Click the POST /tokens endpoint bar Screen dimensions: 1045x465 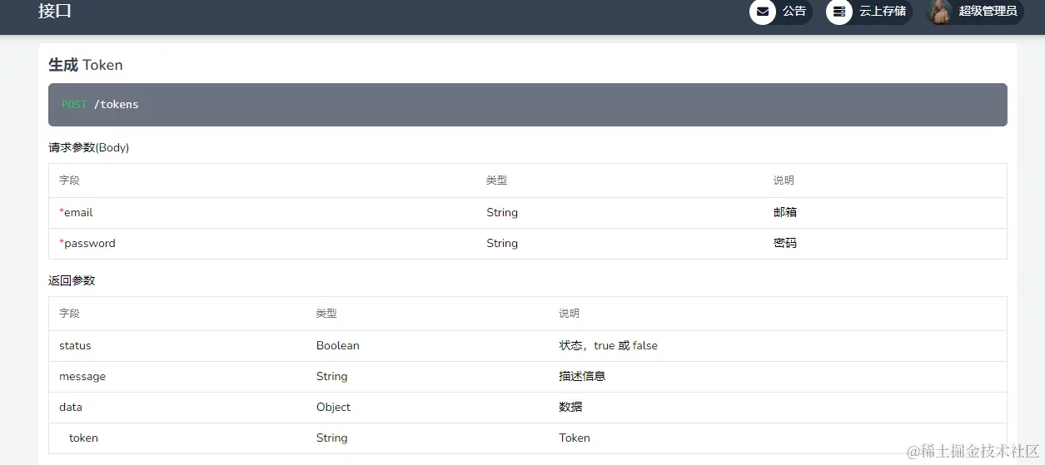coord(528,105)
